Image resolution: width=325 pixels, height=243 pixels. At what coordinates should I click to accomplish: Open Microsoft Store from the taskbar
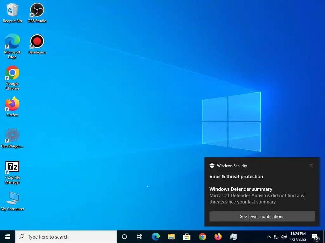[187, 237]
